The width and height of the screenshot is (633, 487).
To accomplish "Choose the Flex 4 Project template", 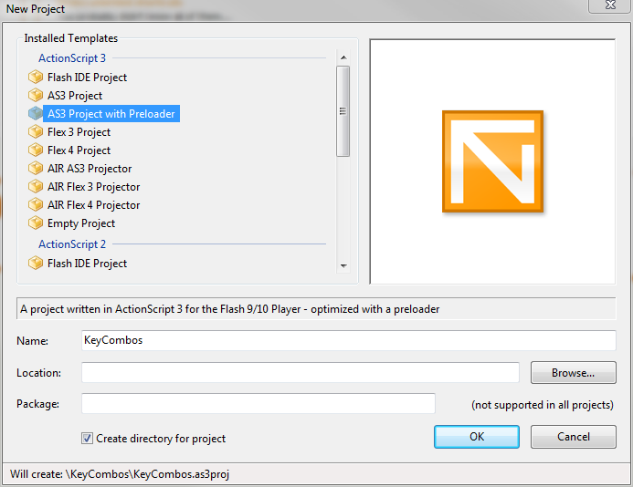I will click(79, 150).
